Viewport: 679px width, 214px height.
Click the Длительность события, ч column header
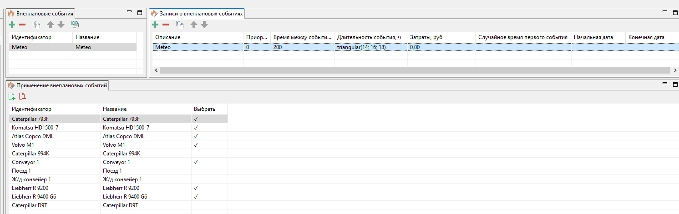pos(371,37)
